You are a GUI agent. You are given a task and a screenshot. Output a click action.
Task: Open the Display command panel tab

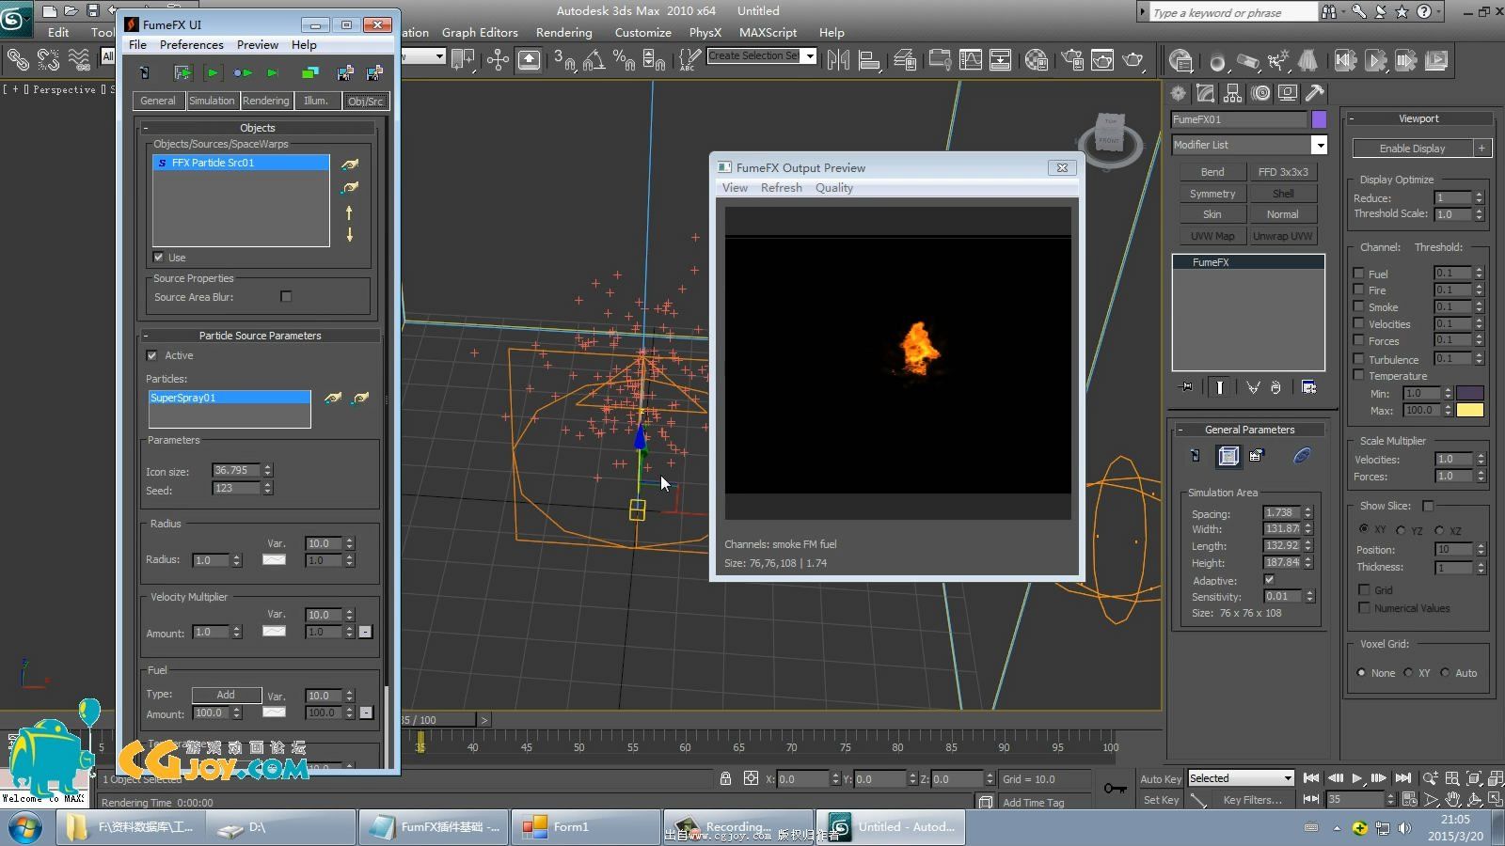point(1288,93)
